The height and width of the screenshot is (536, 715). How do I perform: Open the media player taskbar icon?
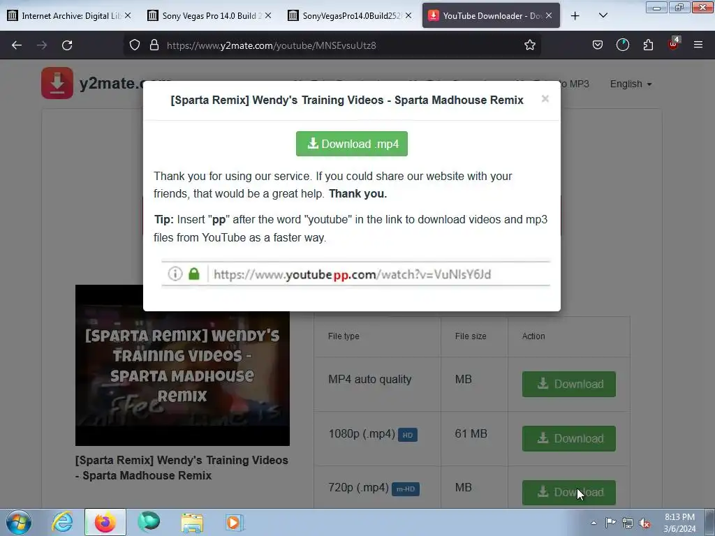tap(235, 522)
